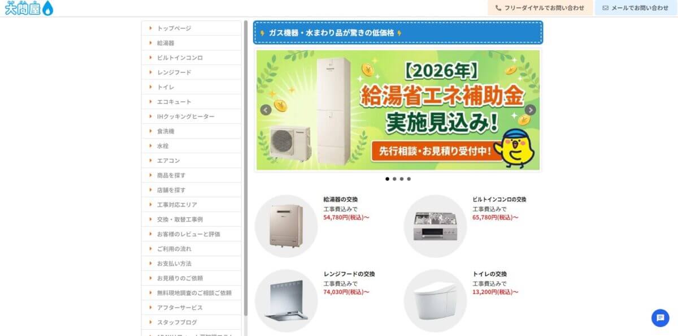The height and width of the screenshot is (336, 678).
Task: Click フリーダイヤルでお問い合わせ button
Action: pos(540,8)
